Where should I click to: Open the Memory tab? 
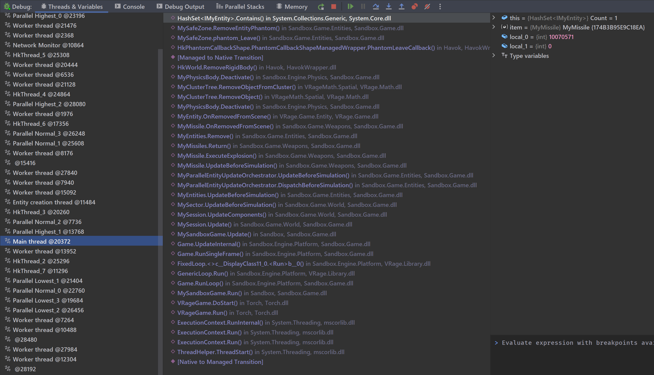(292, 7)
